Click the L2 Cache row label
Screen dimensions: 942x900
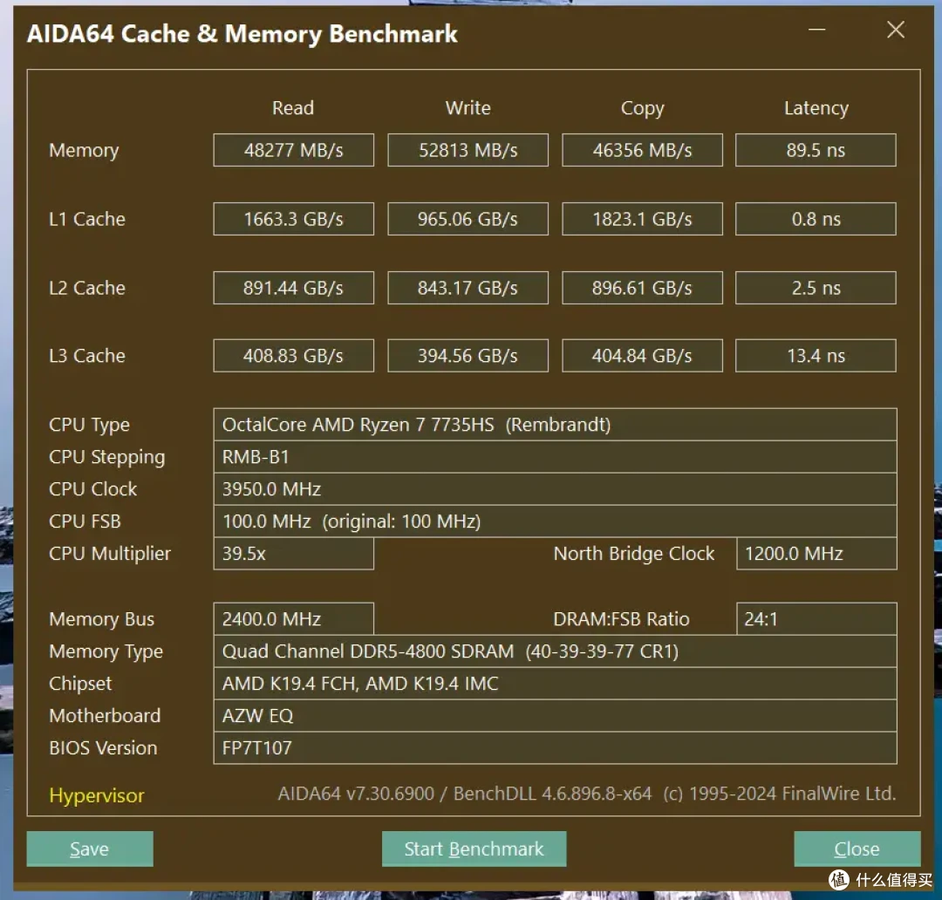point(87,288)
